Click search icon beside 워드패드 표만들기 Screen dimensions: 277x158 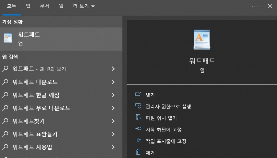coord(5,134)
